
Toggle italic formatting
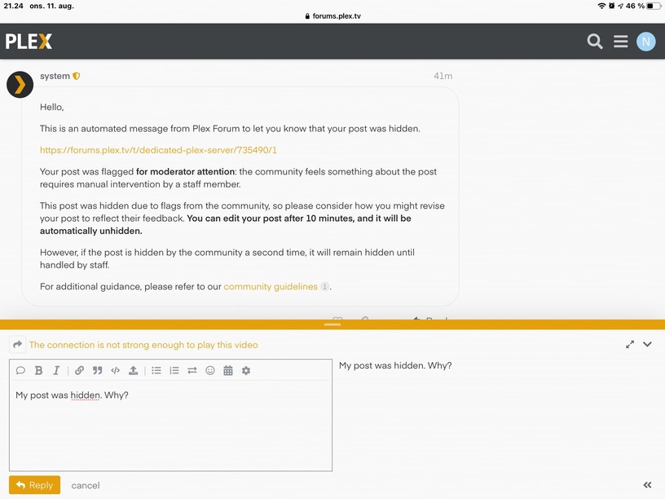pos(56,370)
